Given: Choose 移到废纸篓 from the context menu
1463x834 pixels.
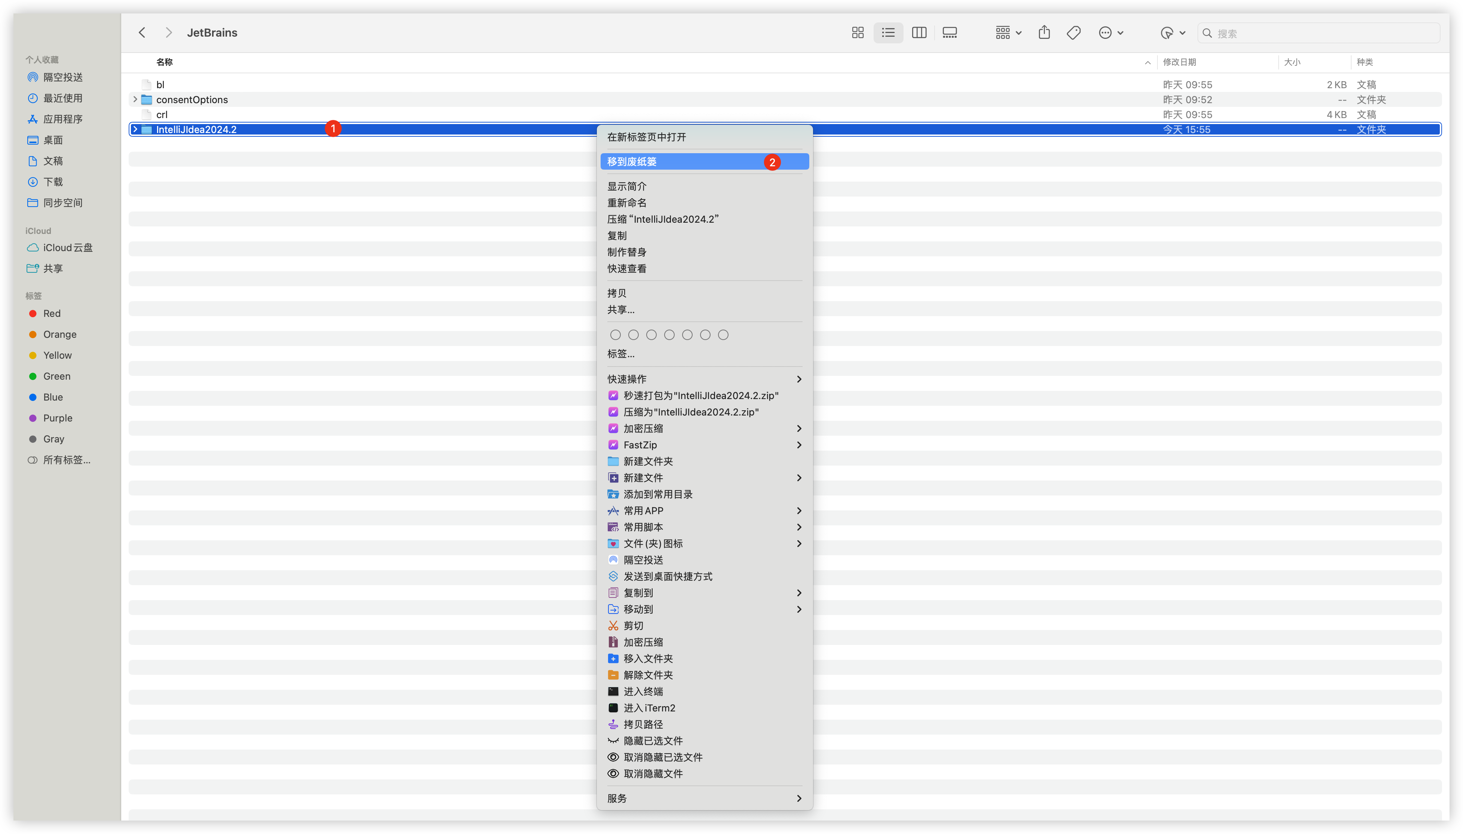Looking at the screenshot, I should click(632, 161).
